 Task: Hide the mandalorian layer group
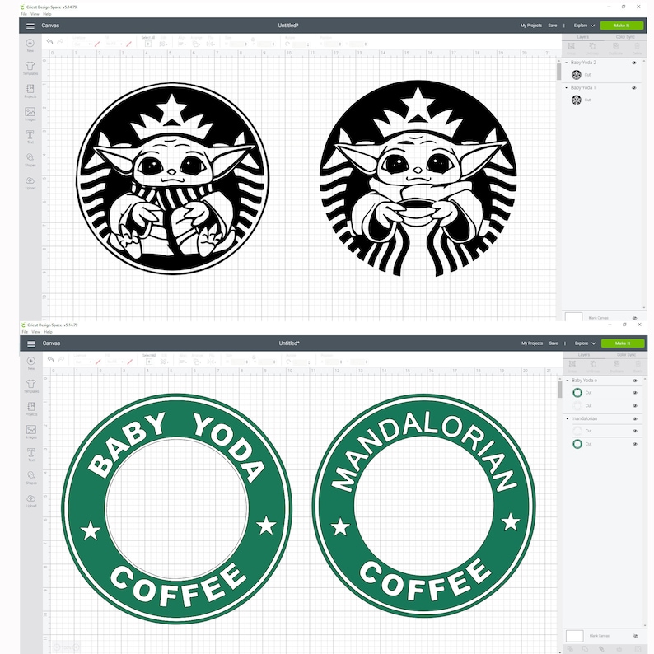coord(635,418)
